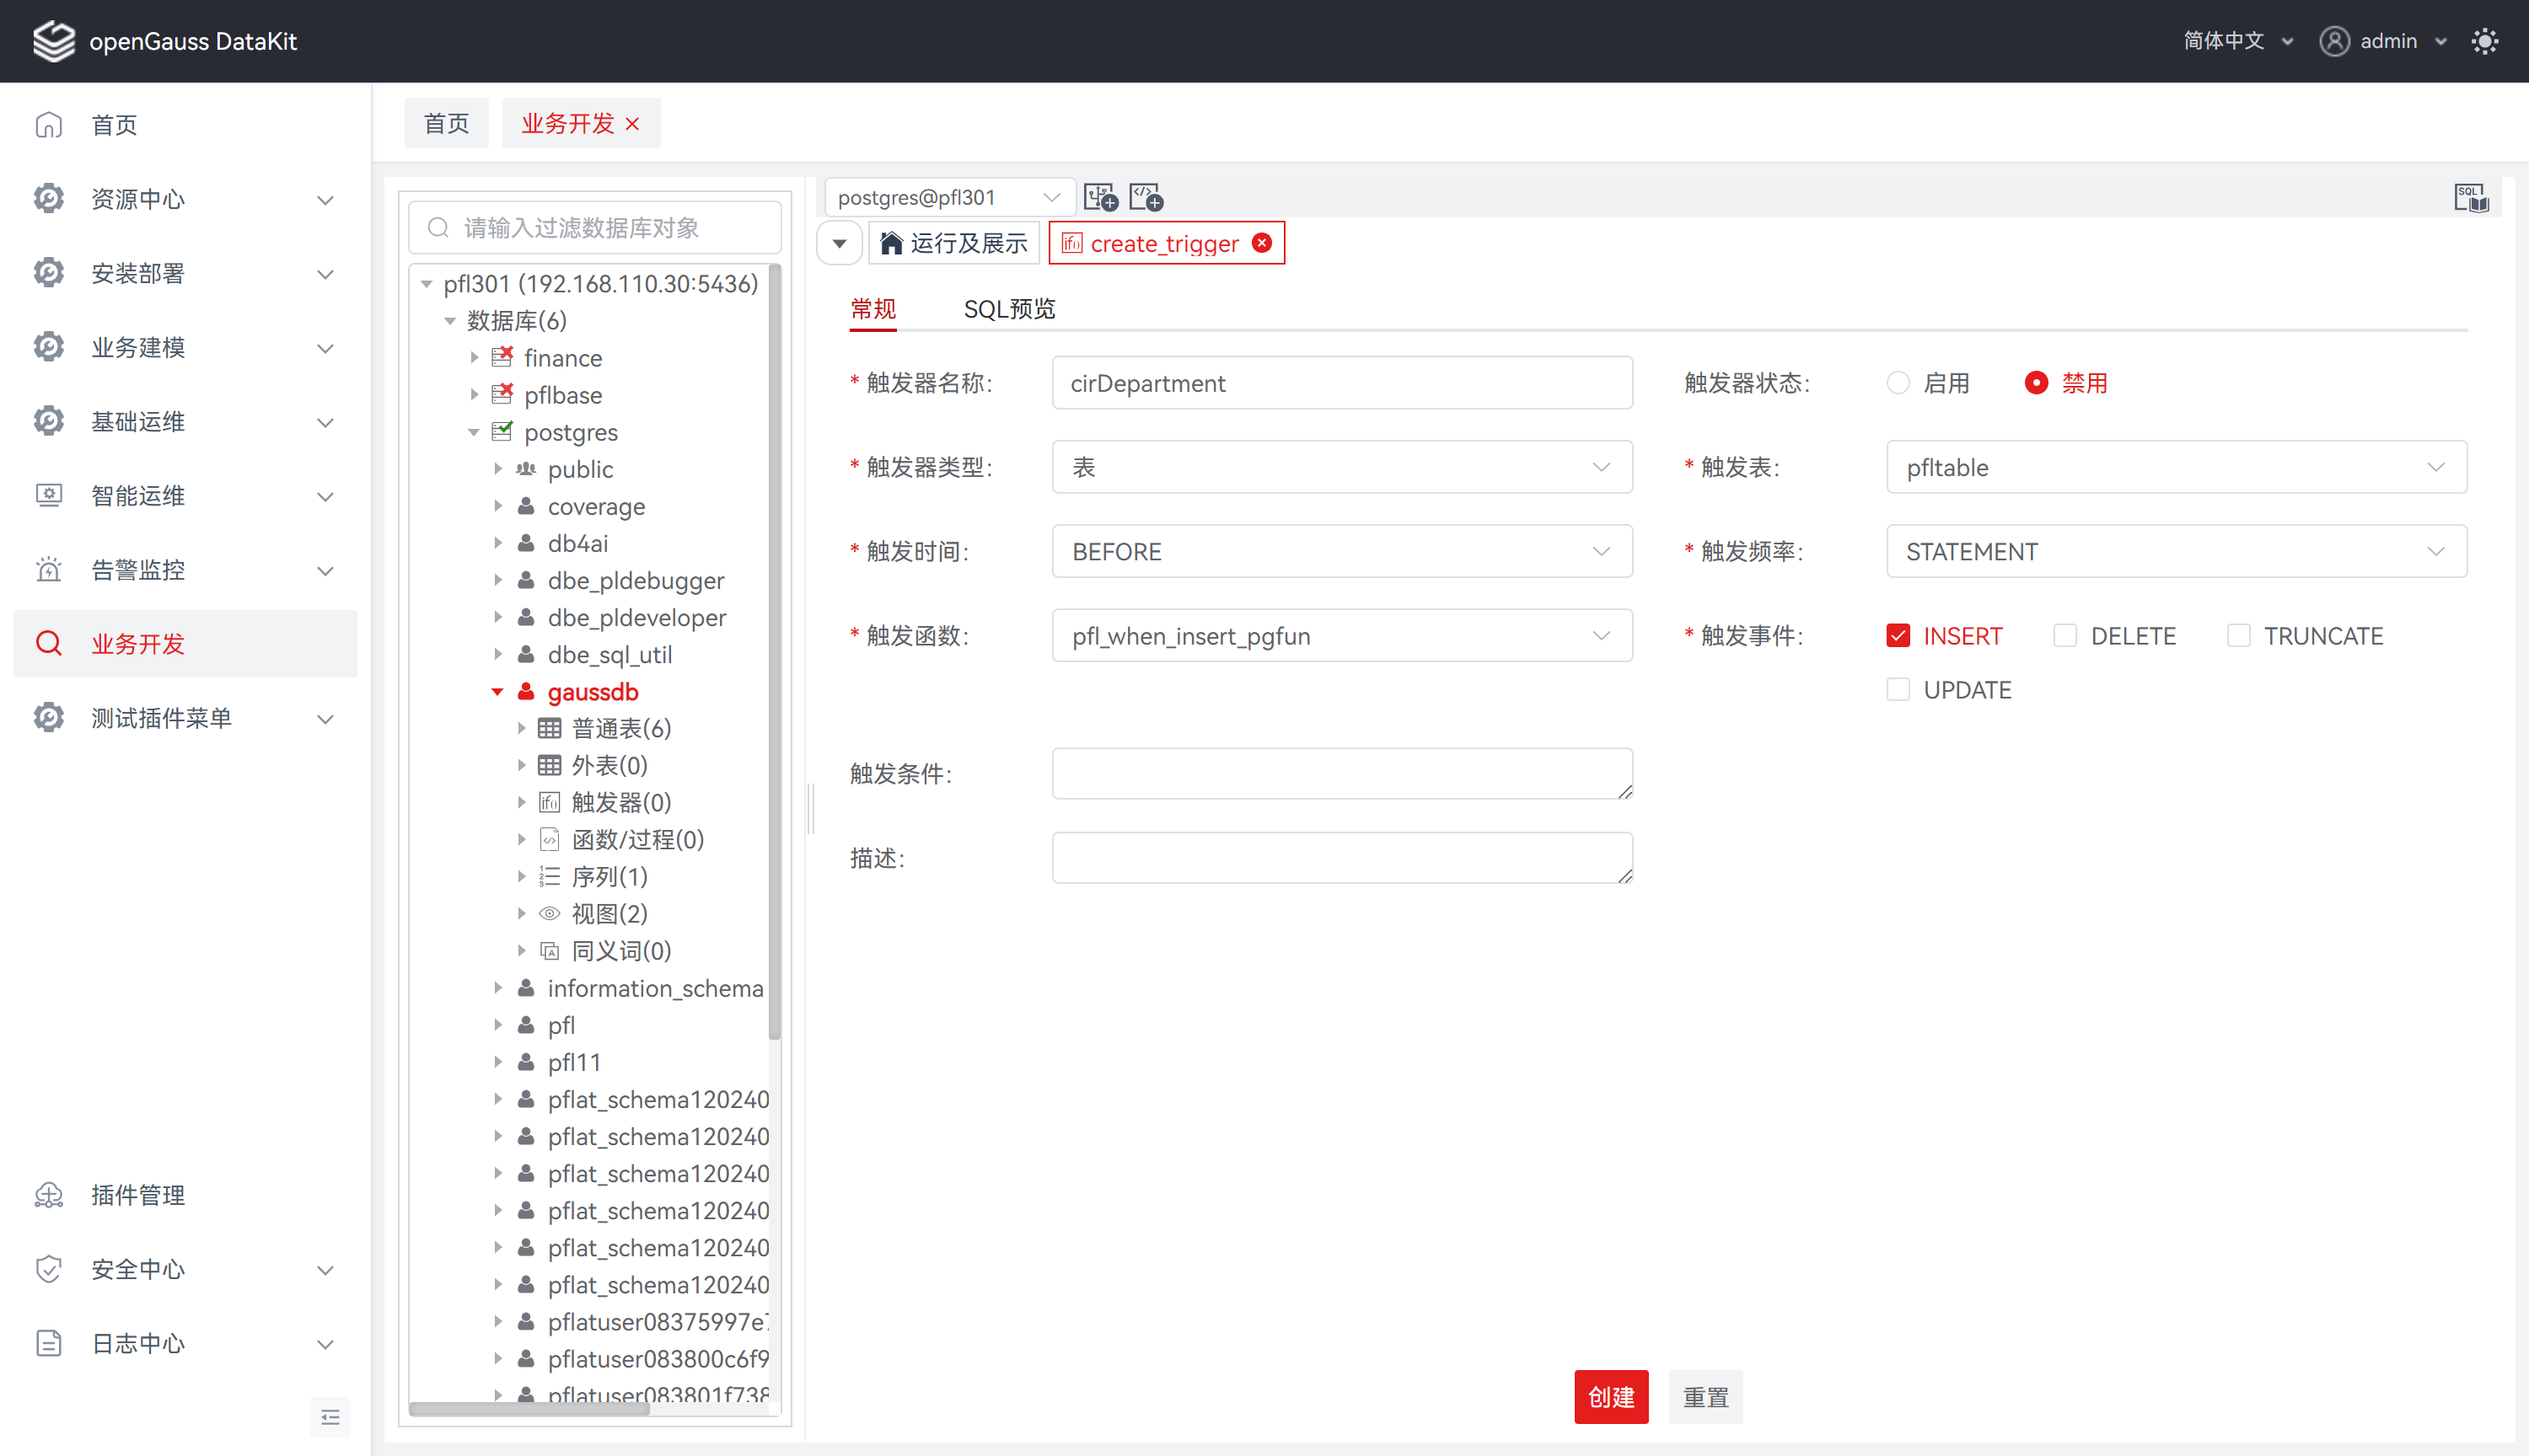This screenshot has width=2529, height=1456.
Task: Check the UPDATE trigger event
Action: [x=1898, y=690]
